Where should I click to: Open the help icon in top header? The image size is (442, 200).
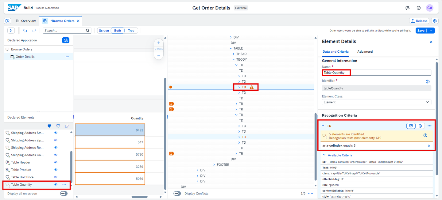point(418,8)
